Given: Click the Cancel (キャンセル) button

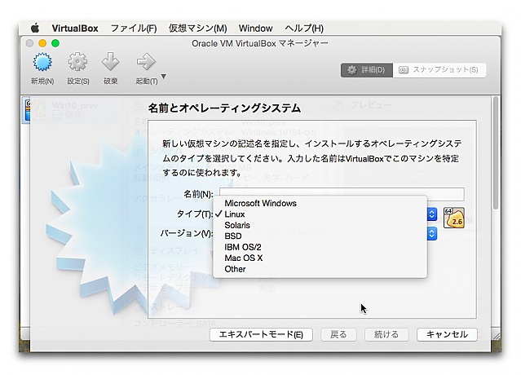Looking at the screenshot, I should (446, 334).
